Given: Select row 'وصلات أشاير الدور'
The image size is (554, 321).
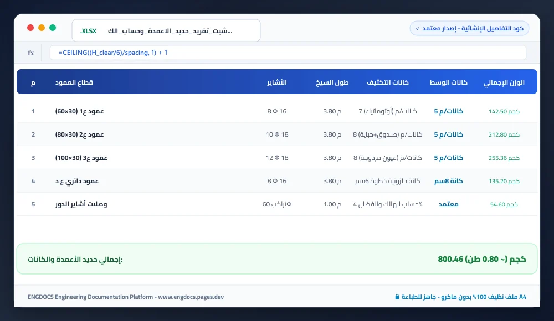Looking at the screenshot, I should click(x=277, y=204).
